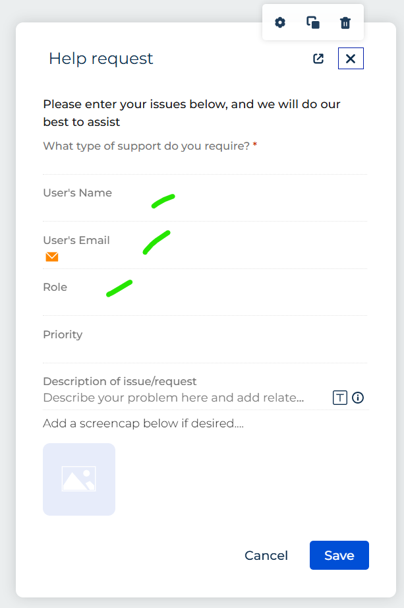
Task: Click the trash delete icon
Action: coord(345,23)
